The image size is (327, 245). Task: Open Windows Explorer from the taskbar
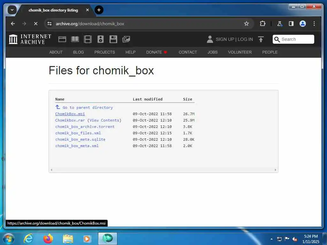pyautogui.click(x=68, y=239)
